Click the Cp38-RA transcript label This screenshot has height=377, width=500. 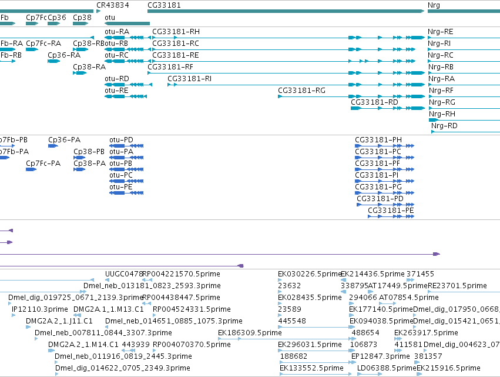(x=89, y=67)
